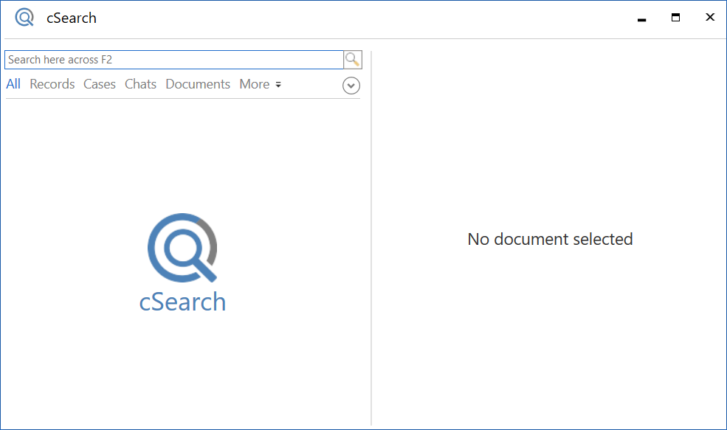This screenshot has height=430, width=727.
Task: Select the All search category
Action: click(x=13, y=83)
